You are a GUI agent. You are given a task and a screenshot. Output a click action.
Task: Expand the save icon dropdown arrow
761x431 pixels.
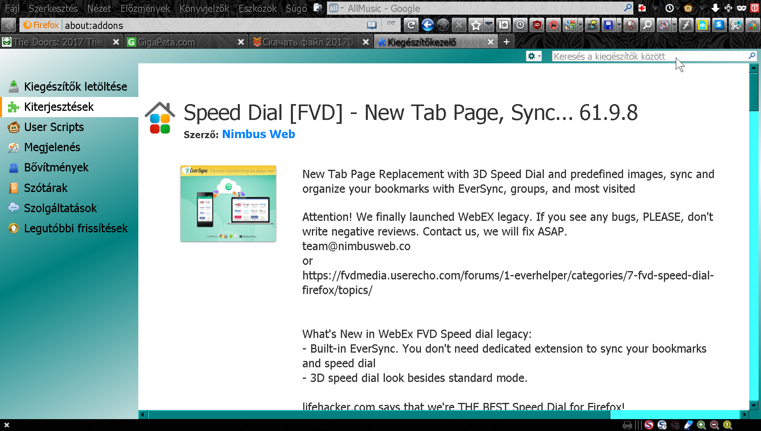point(619,25)
